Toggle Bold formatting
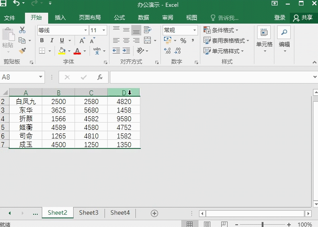 [42, 40]
